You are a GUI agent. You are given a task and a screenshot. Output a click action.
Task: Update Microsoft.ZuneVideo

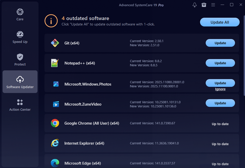(x=220, y=103)
